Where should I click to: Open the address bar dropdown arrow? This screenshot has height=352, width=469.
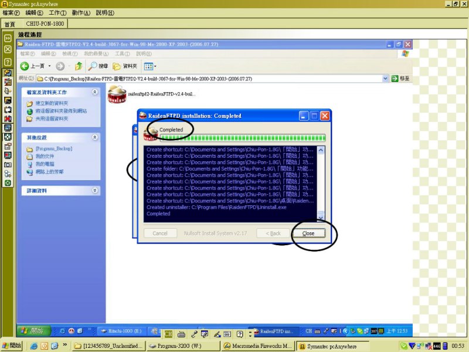[x=386, y=79]
